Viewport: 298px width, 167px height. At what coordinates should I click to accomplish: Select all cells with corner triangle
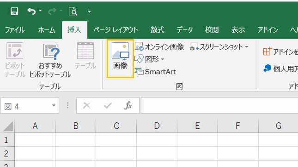[x=7, y=127]
